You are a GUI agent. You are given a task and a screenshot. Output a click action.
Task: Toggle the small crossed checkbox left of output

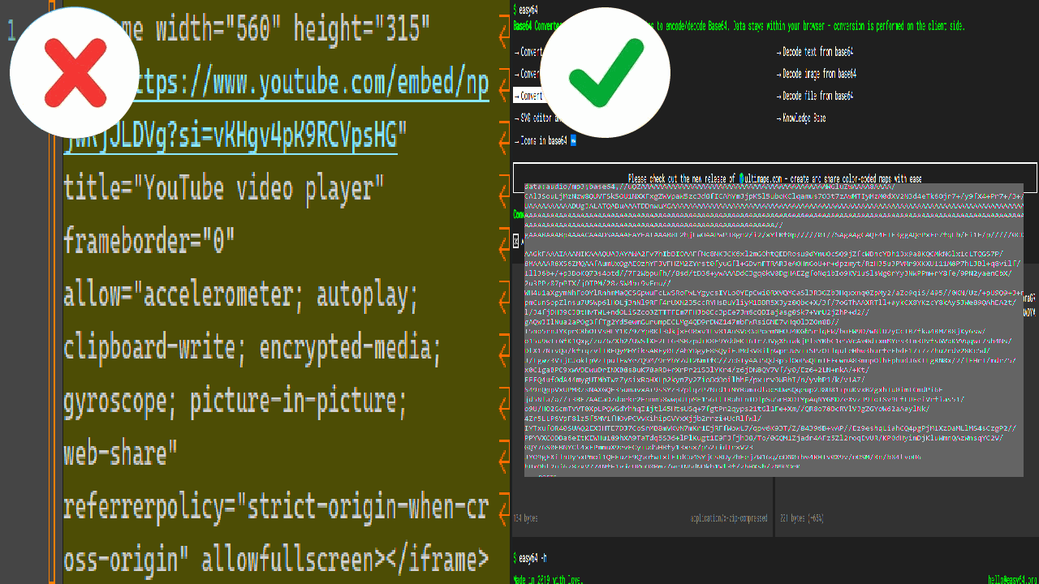(x=516, y=241)
